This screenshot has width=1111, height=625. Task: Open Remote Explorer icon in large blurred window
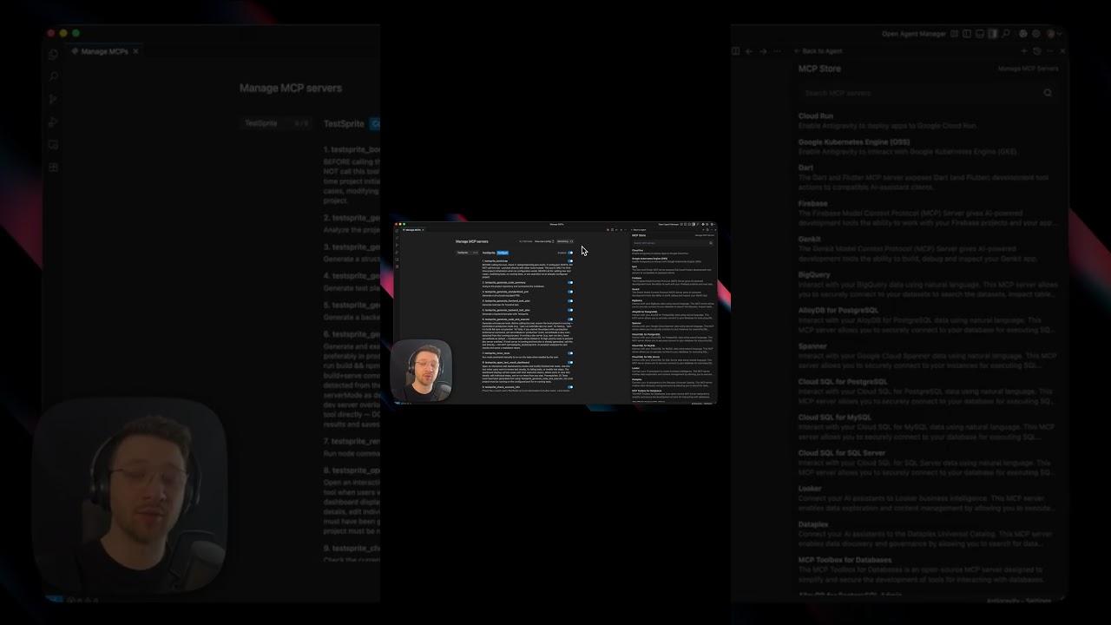pos(53,145)
